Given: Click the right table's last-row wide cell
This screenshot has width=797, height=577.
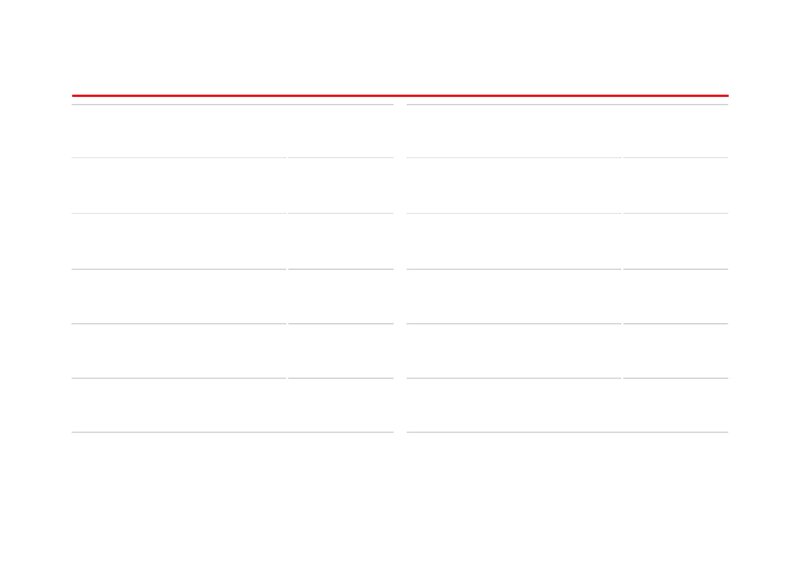Looking at the screenshot, I should pyautogui.click(x=514, y=405).
